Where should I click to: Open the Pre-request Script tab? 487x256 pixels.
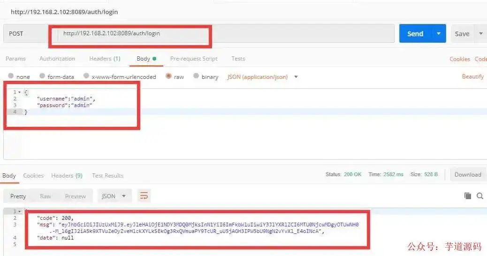point(194,58)
